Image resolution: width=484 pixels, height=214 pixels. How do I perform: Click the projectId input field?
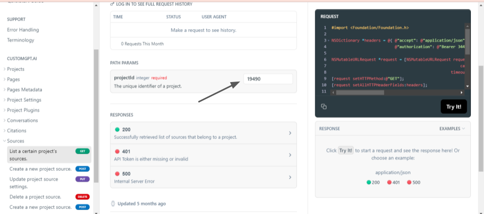click(268, 79)
